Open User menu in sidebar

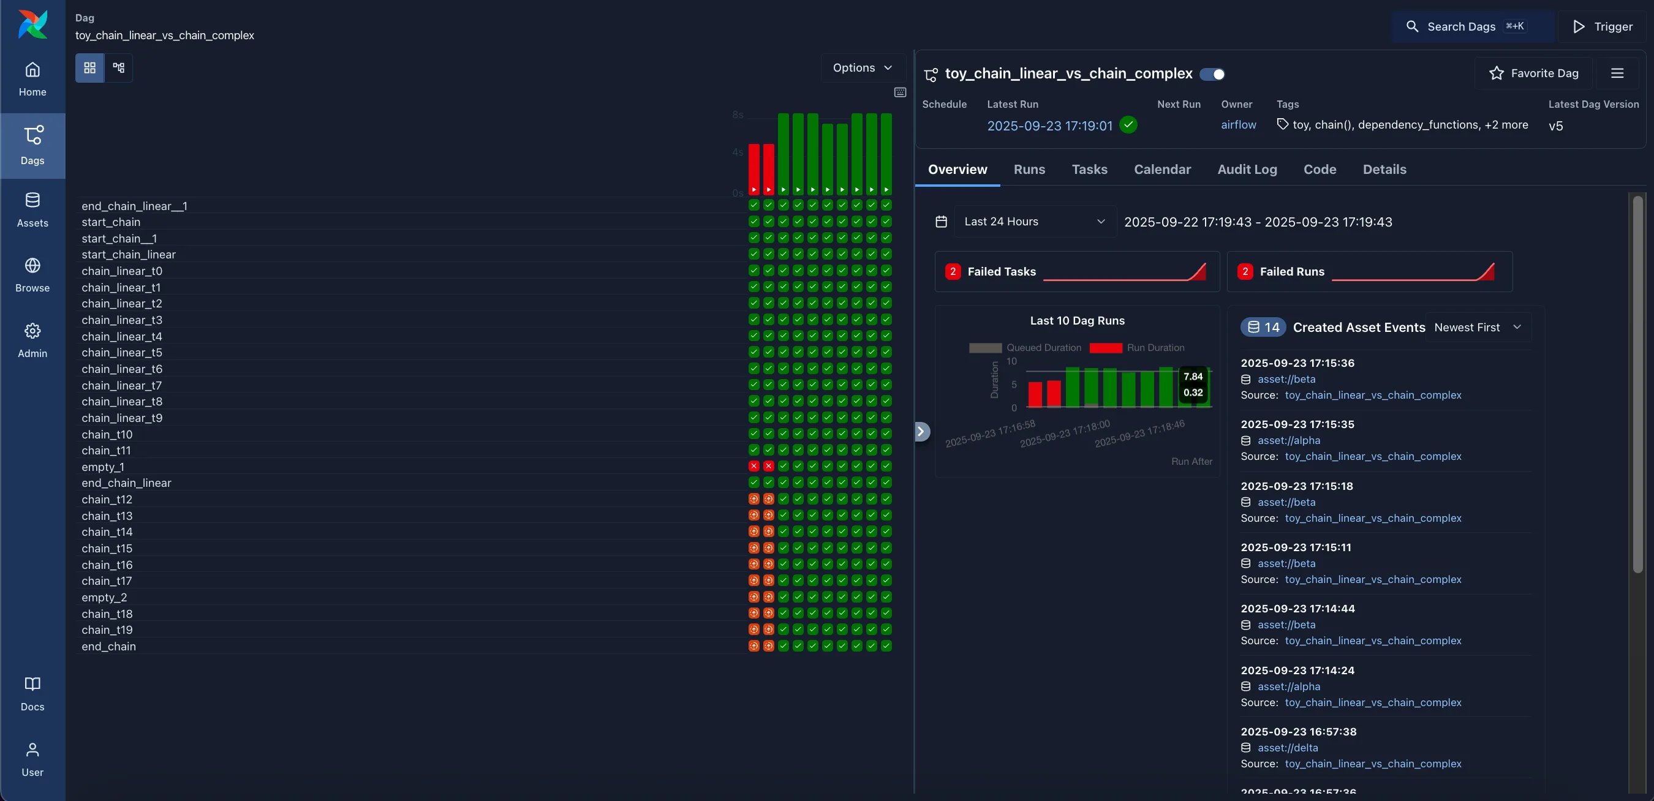coord(32,759)
